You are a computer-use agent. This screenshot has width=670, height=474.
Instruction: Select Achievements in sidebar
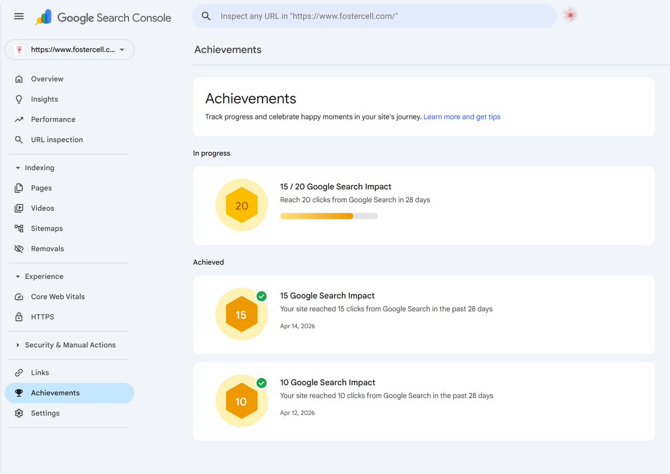[69, 393]
